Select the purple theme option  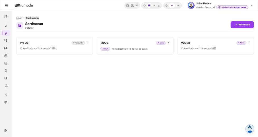click(149, 5)
